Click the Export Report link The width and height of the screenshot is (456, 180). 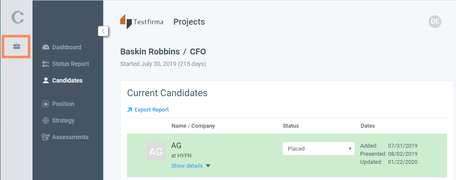[x=151, y=110]
